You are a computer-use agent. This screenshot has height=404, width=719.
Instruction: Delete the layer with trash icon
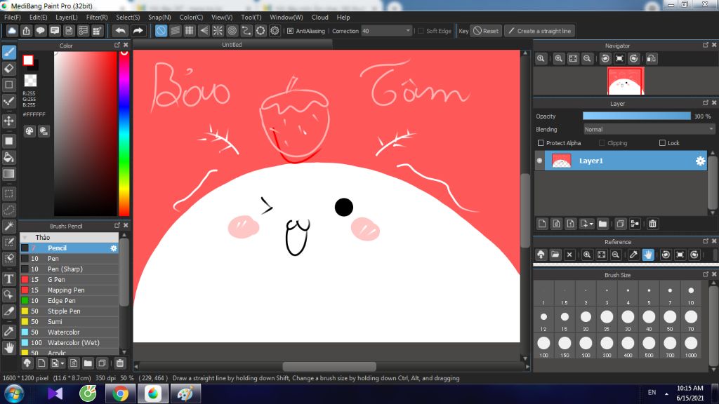pyautogui.click(x=652, y=224)
